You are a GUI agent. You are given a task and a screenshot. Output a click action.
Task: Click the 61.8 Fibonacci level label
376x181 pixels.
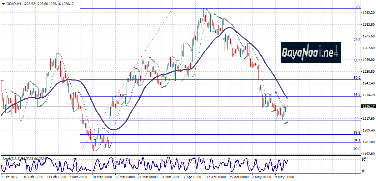pyautogui.click(x=356, y=94)
